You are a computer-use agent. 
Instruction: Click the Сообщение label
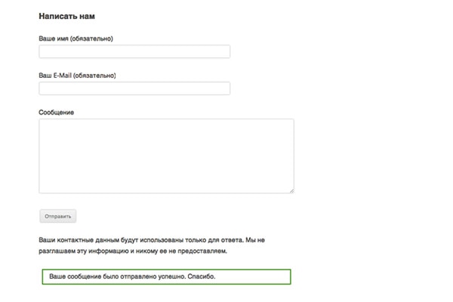tap(57, 112)
